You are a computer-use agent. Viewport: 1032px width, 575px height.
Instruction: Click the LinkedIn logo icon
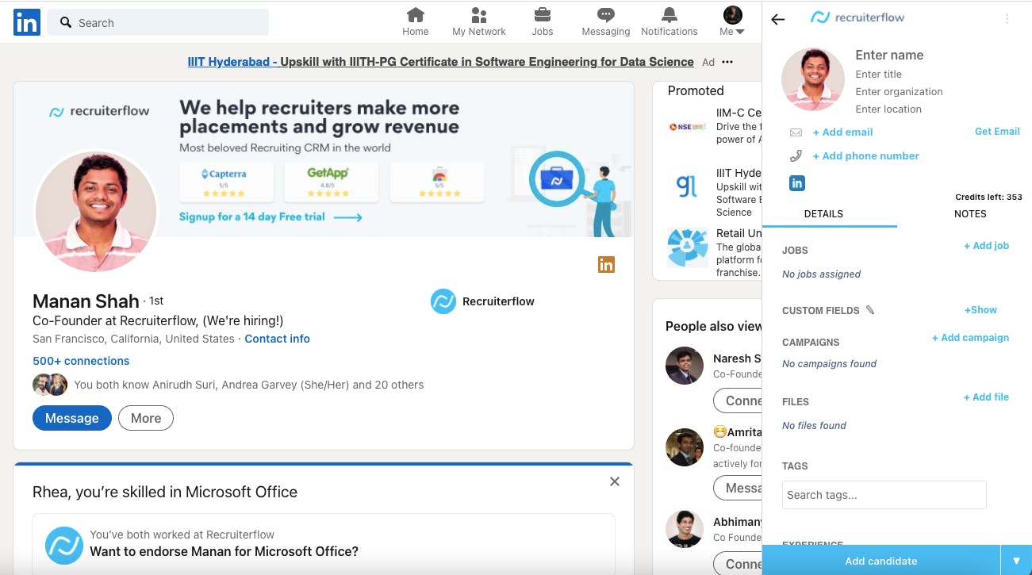click(x=26, y=22)
